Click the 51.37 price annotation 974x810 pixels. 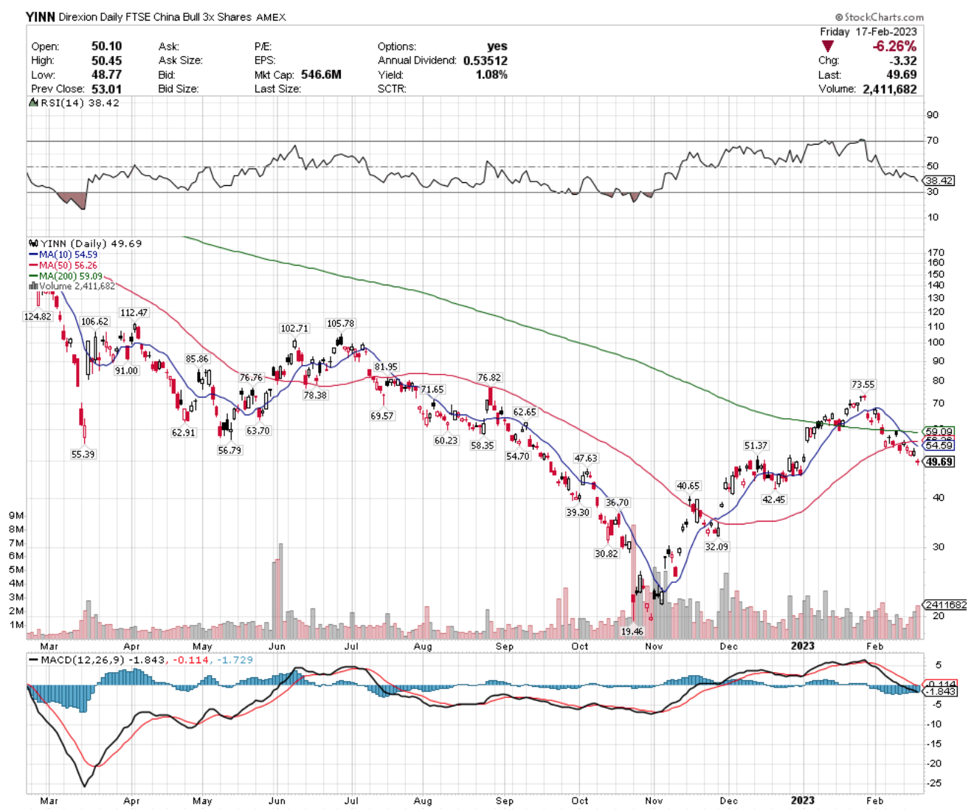pos(756,446)
